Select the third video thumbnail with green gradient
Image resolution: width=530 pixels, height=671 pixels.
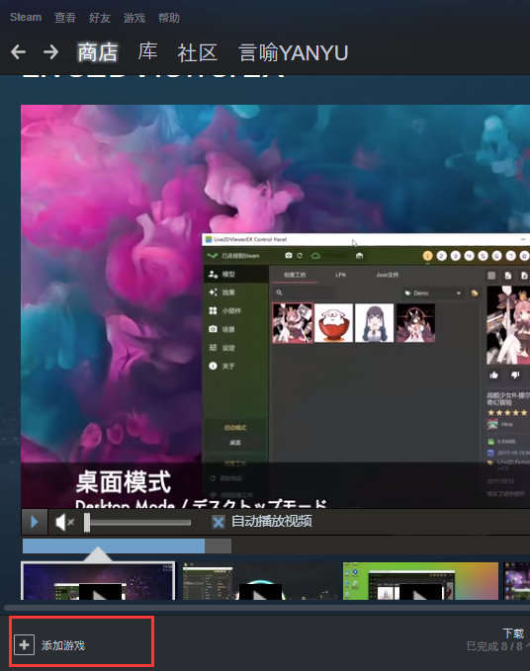pos(420,581)
